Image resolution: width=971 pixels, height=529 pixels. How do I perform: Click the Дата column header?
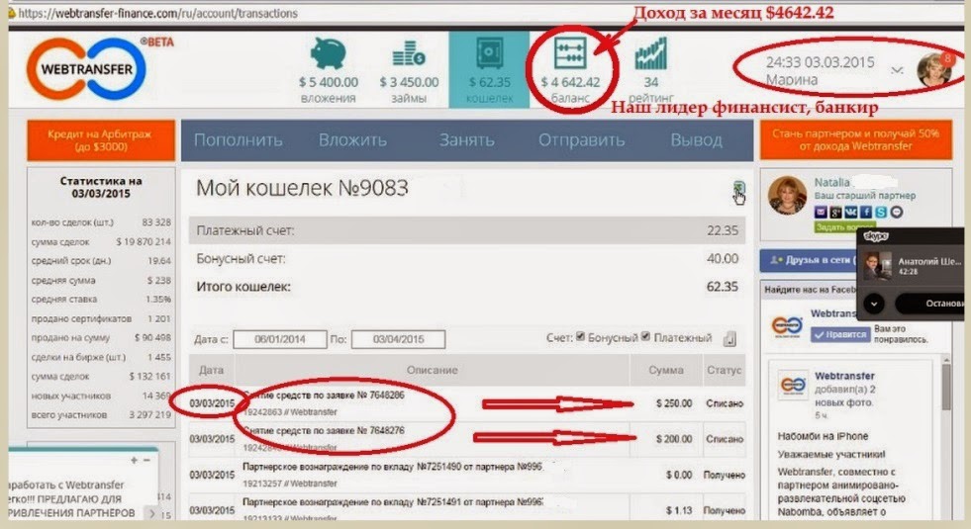[x=211, y=370]
